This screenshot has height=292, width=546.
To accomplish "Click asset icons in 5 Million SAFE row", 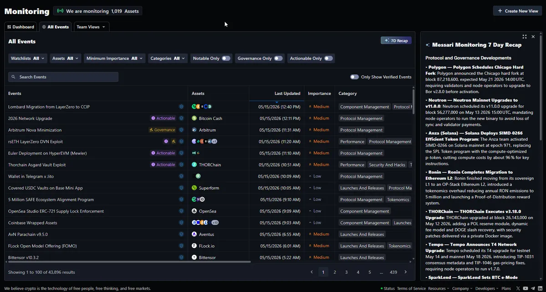I will 198,200.
